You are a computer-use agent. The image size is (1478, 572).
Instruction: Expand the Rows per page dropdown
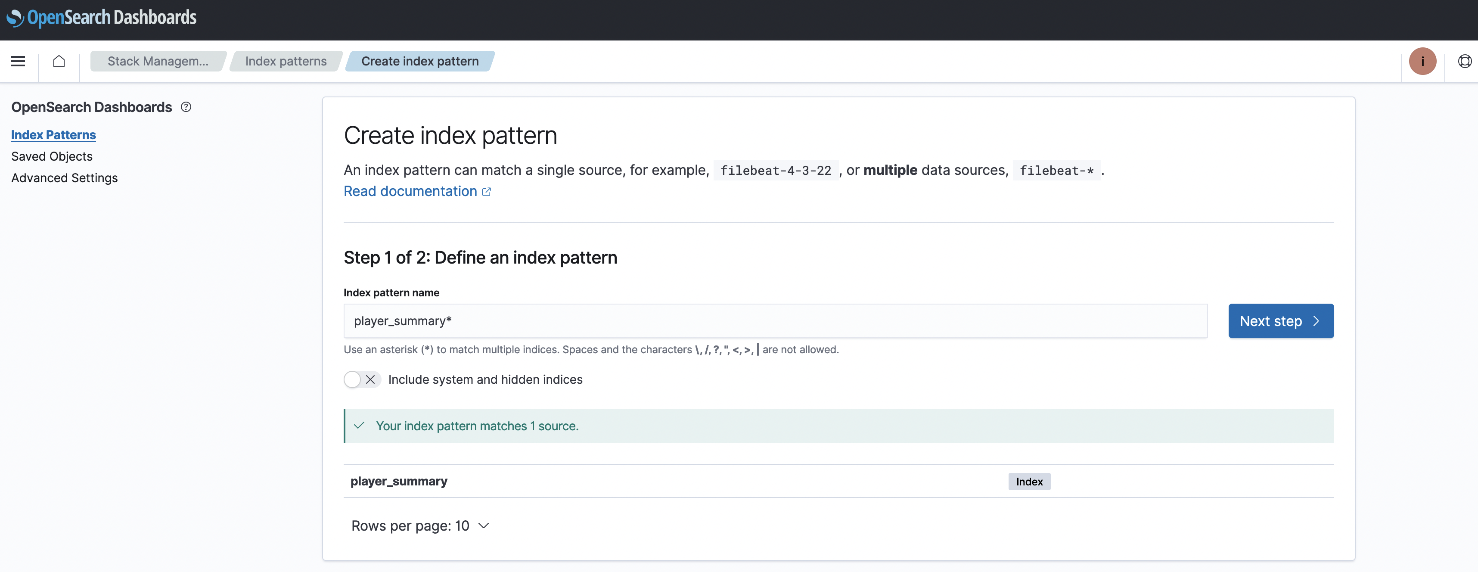(420, 525)
